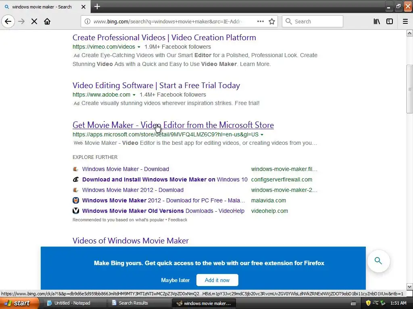
Task: Click the scroll up arrow
Action: 409,33
